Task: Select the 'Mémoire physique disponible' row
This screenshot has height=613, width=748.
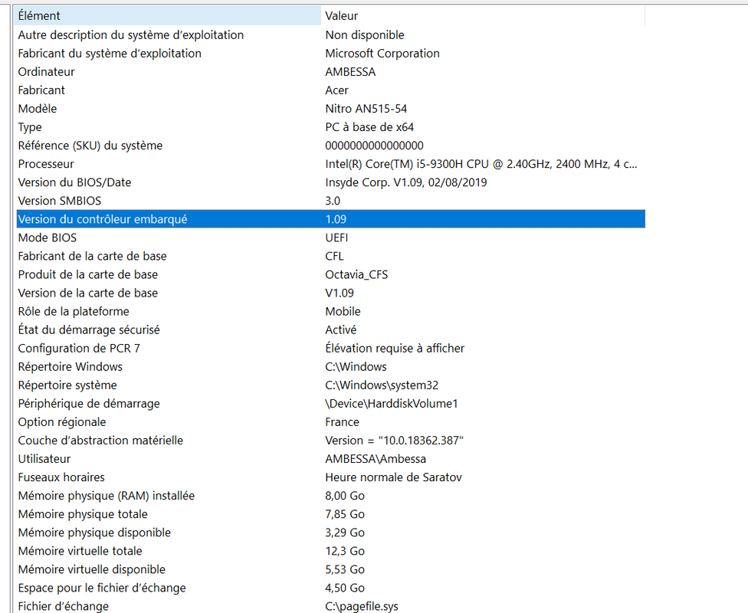Action: (x=330, y=533)
